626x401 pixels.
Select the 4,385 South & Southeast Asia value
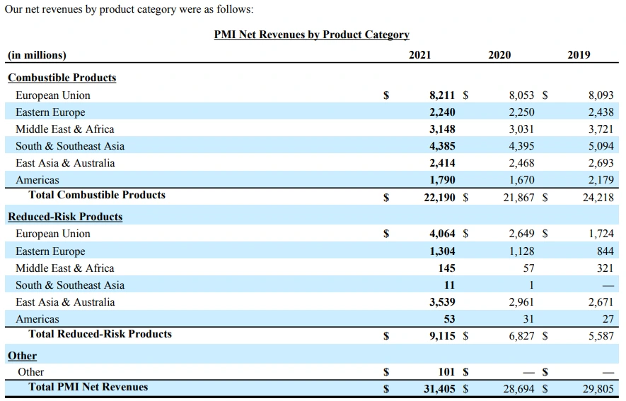[442, 146]
